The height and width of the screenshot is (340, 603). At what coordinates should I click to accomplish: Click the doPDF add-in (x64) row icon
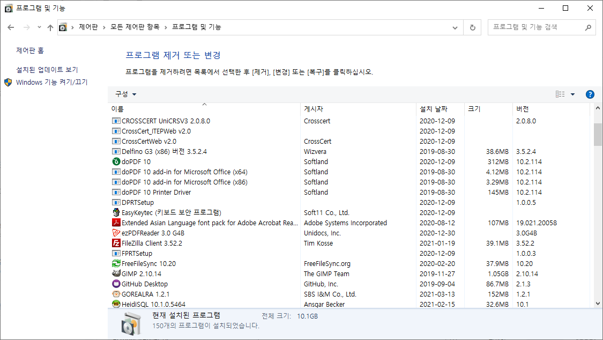click(116, 172)
